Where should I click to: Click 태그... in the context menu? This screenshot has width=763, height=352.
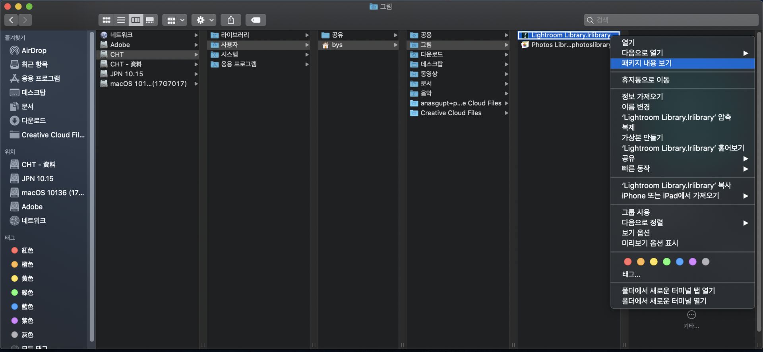click(x=682, y=274)
